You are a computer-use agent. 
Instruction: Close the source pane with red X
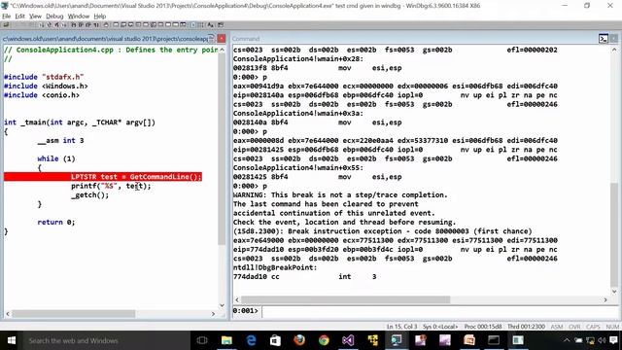(x=222, y=39)
